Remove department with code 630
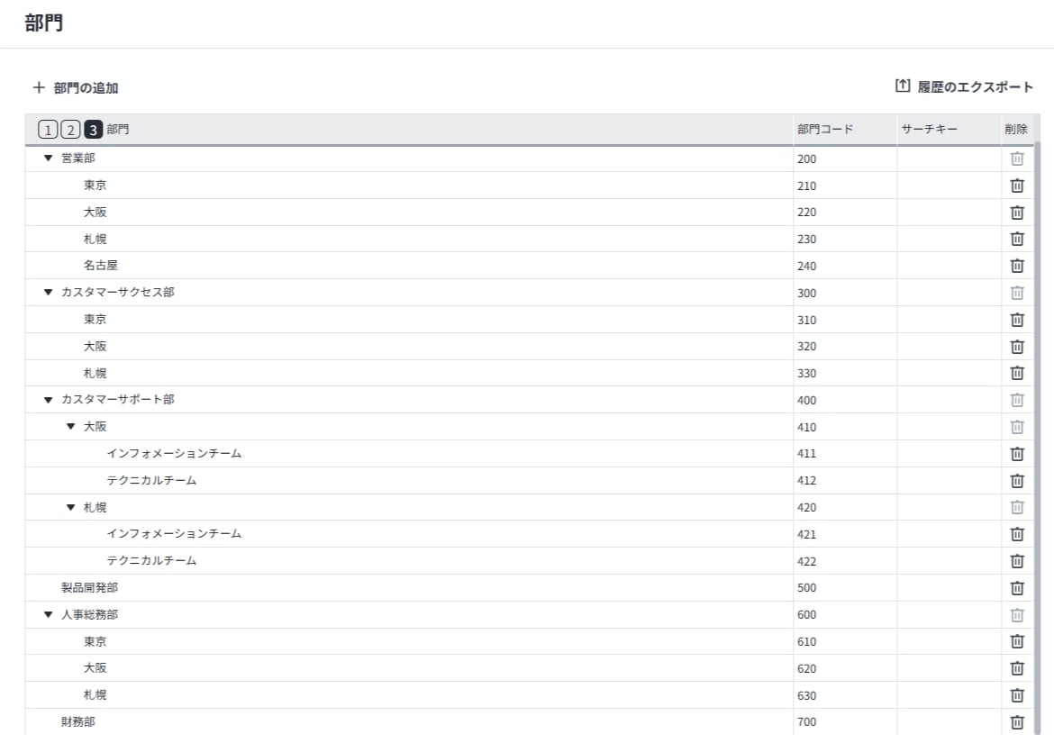Viewport: 1054px width, 752px height. (1017, 695)
